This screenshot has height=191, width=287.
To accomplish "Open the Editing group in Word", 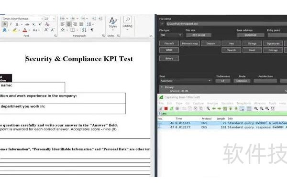I will pos(127,23).
